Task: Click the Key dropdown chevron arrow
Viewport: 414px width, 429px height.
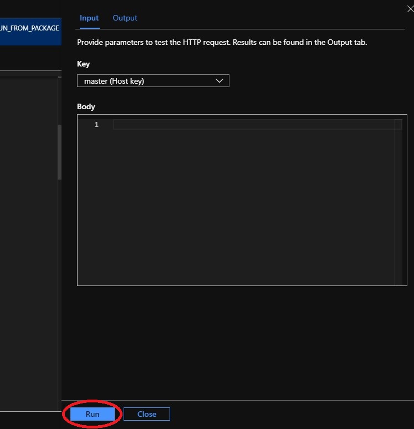Action: (219, 81)
